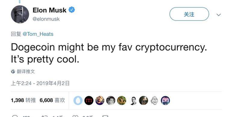
Task: Open the masked face avatar liker
Action: (x=165, y=100)
